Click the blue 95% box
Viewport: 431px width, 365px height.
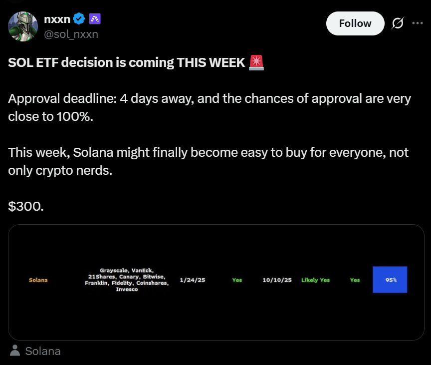coord(390,280)
